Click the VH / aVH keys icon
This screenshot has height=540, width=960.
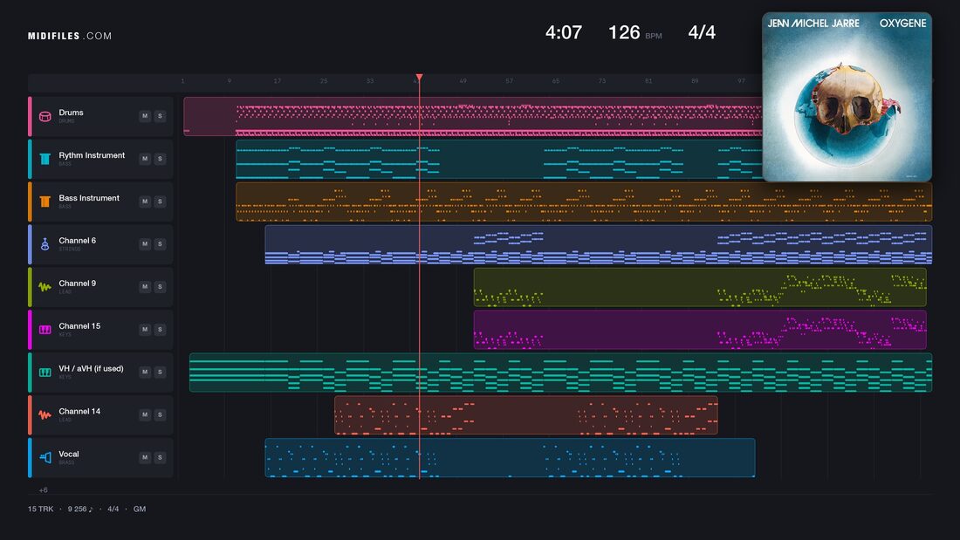(45, 373)
